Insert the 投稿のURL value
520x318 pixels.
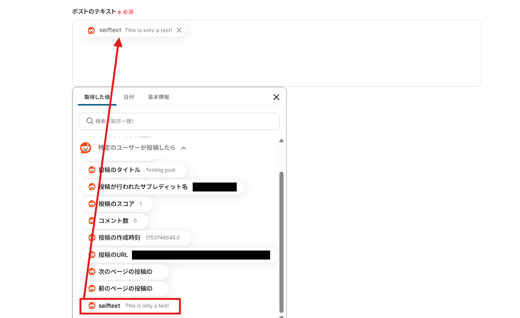point(180,255)
